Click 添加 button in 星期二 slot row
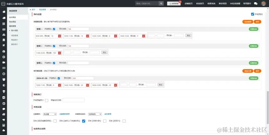 [104, 53]
